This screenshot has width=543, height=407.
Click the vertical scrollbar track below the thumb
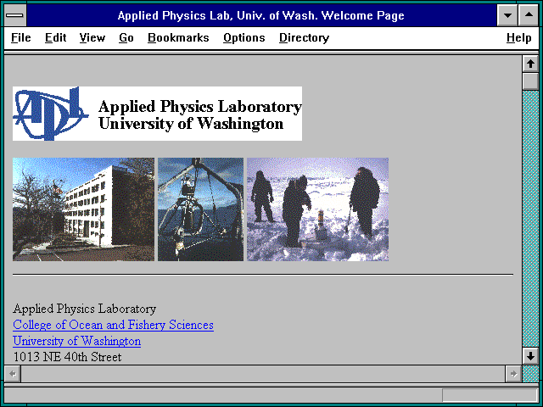(530, 218)
